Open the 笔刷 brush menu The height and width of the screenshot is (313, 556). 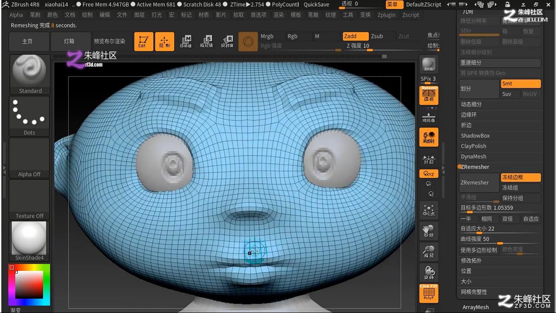(35, 15)
